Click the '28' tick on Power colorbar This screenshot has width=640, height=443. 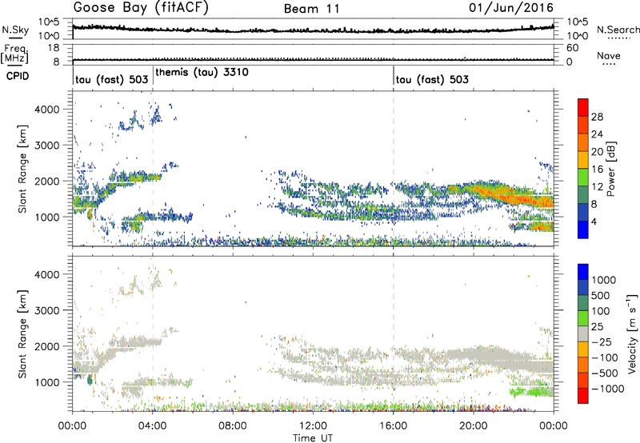[597, 117]
